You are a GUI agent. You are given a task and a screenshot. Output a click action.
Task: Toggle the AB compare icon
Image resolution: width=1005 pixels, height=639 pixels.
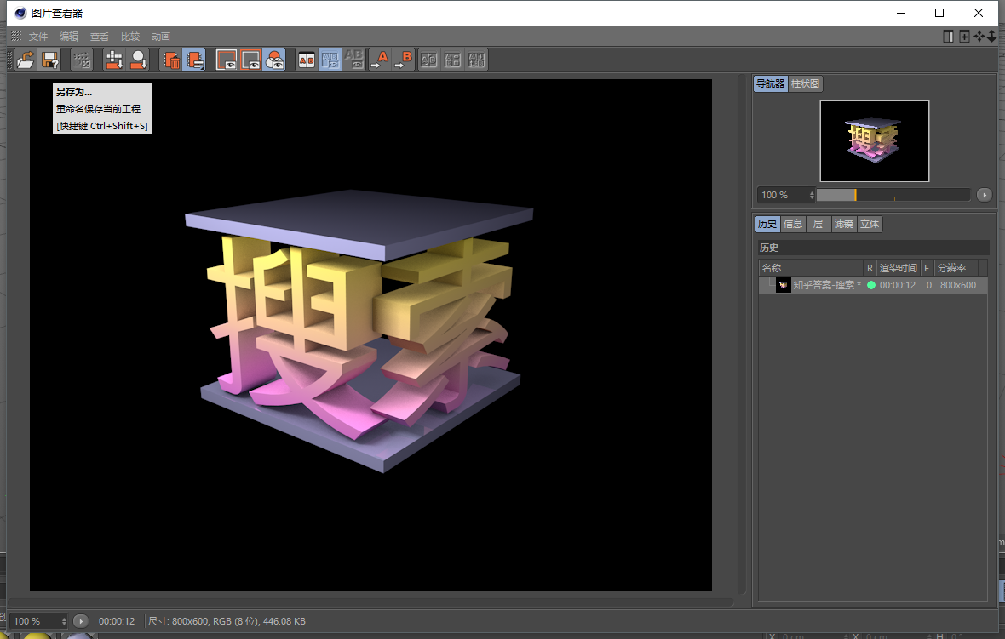[307, 60]
